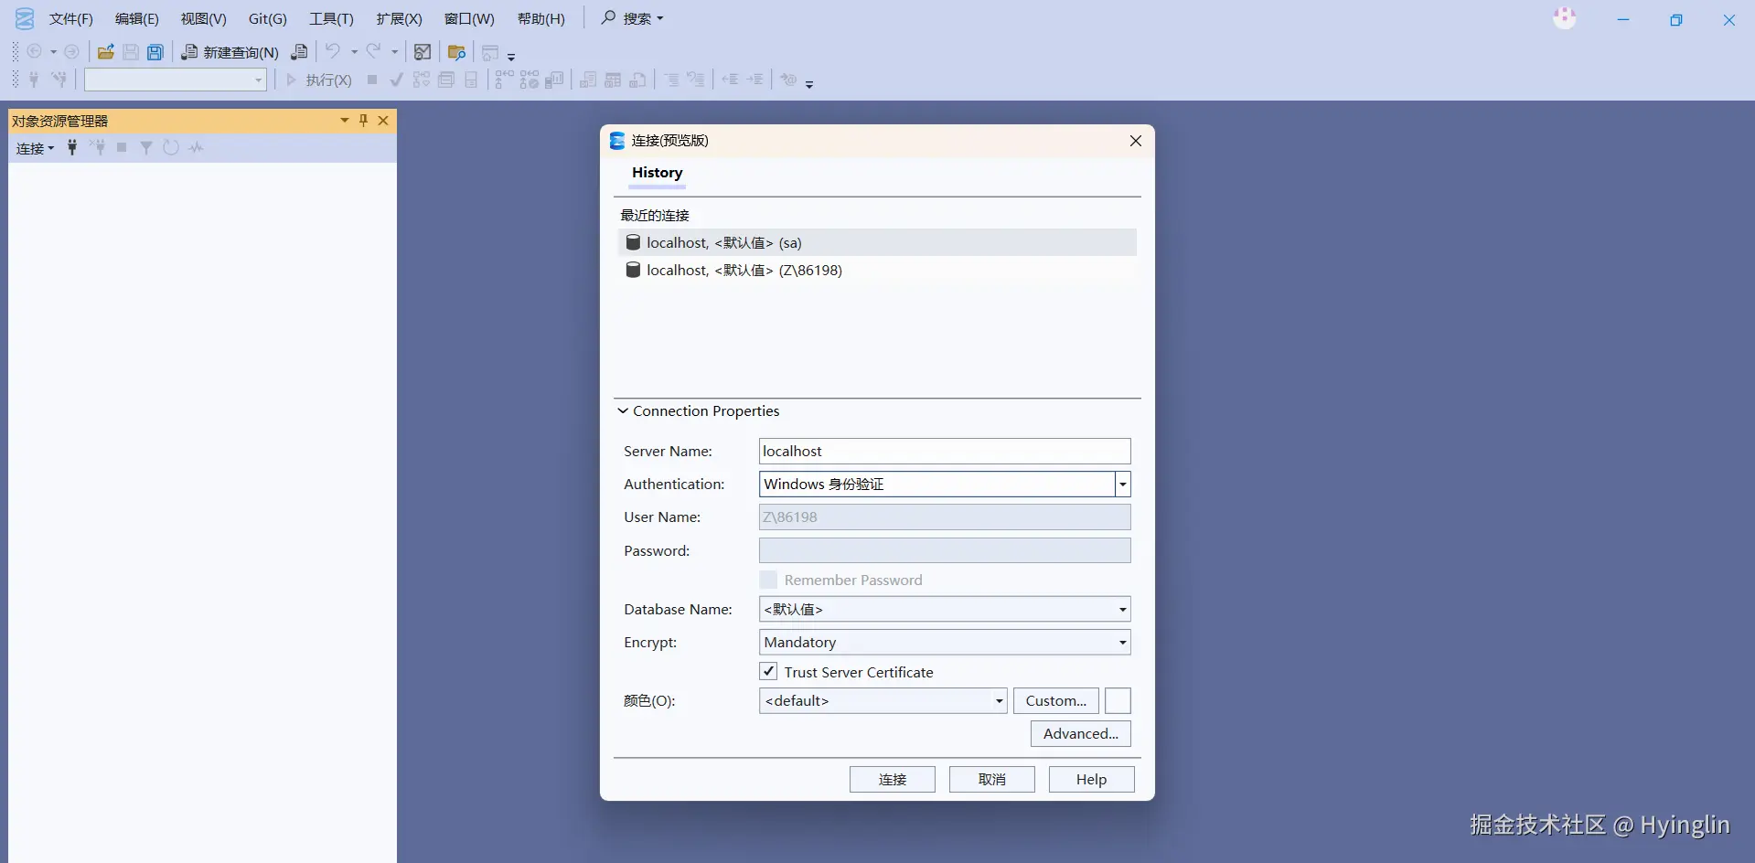The height and width of the screenshot is (863, 1755).
Task: Open Activity Monitor from the main toolbar
Action: 423,52
